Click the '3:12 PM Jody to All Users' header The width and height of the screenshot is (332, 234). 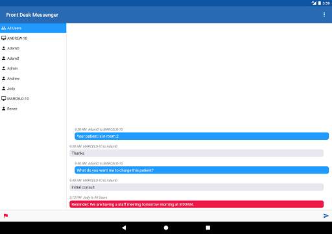coord(88,198)
